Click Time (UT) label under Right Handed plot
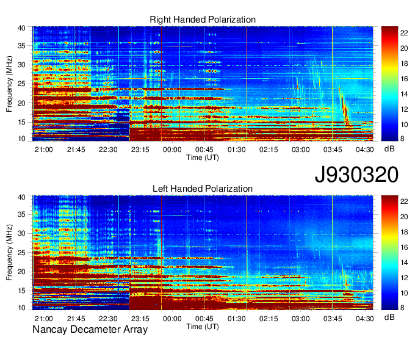Screen dimensions: 415x337 pos(203,158)
